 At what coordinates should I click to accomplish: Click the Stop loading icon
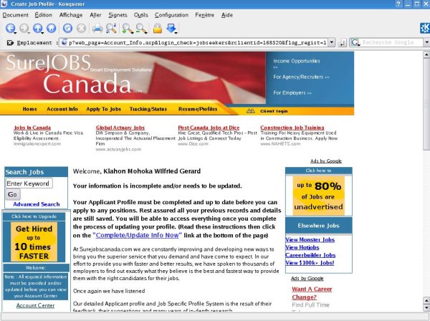(x=81, y=28)
